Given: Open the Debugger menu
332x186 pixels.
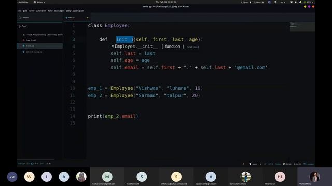Looking at the screenshot, I should [x=78, y=11].
